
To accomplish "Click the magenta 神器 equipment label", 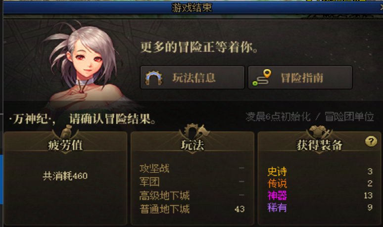I will 277,195.
